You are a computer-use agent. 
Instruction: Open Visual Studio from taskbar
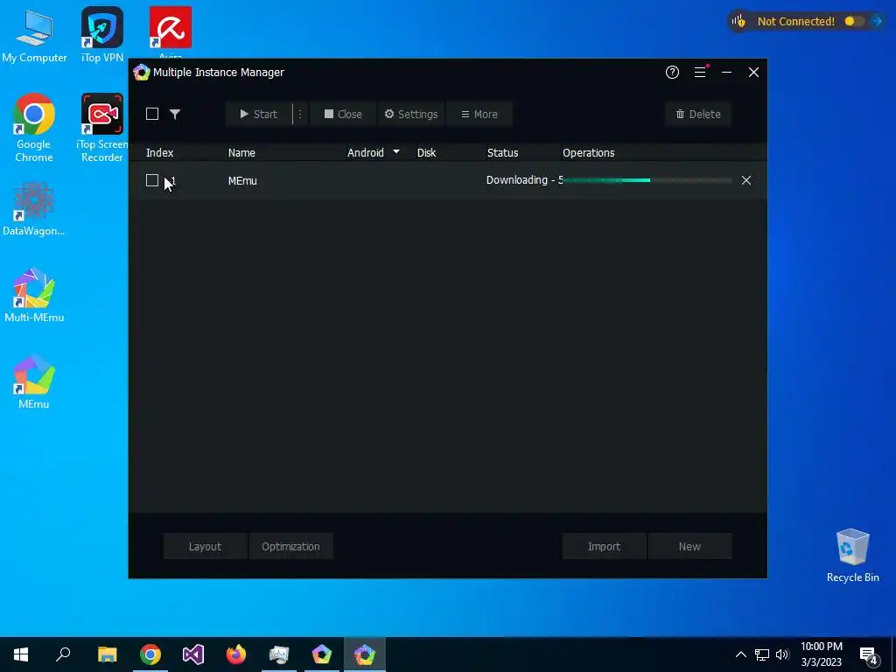point(193,654)
